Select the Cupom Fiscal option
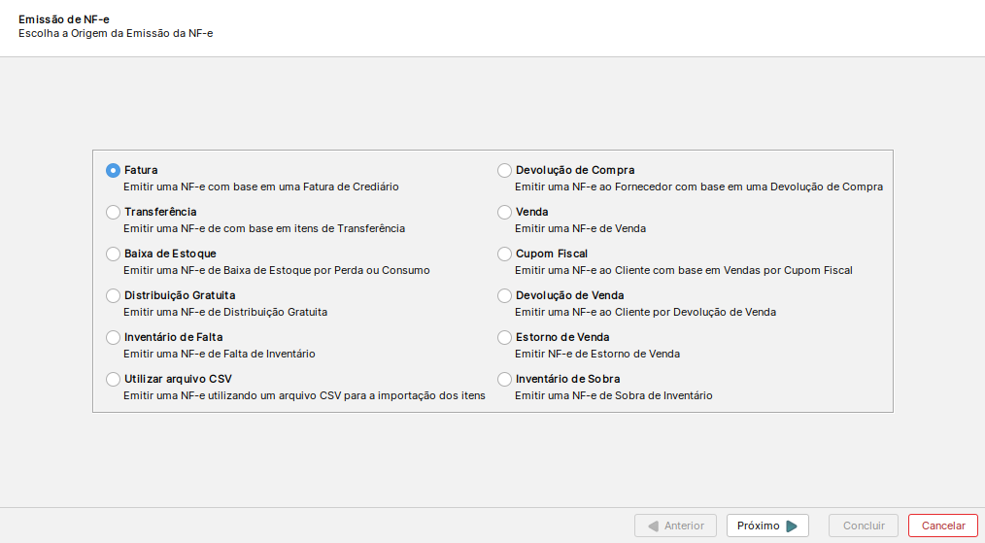 [x=504, y=254]
